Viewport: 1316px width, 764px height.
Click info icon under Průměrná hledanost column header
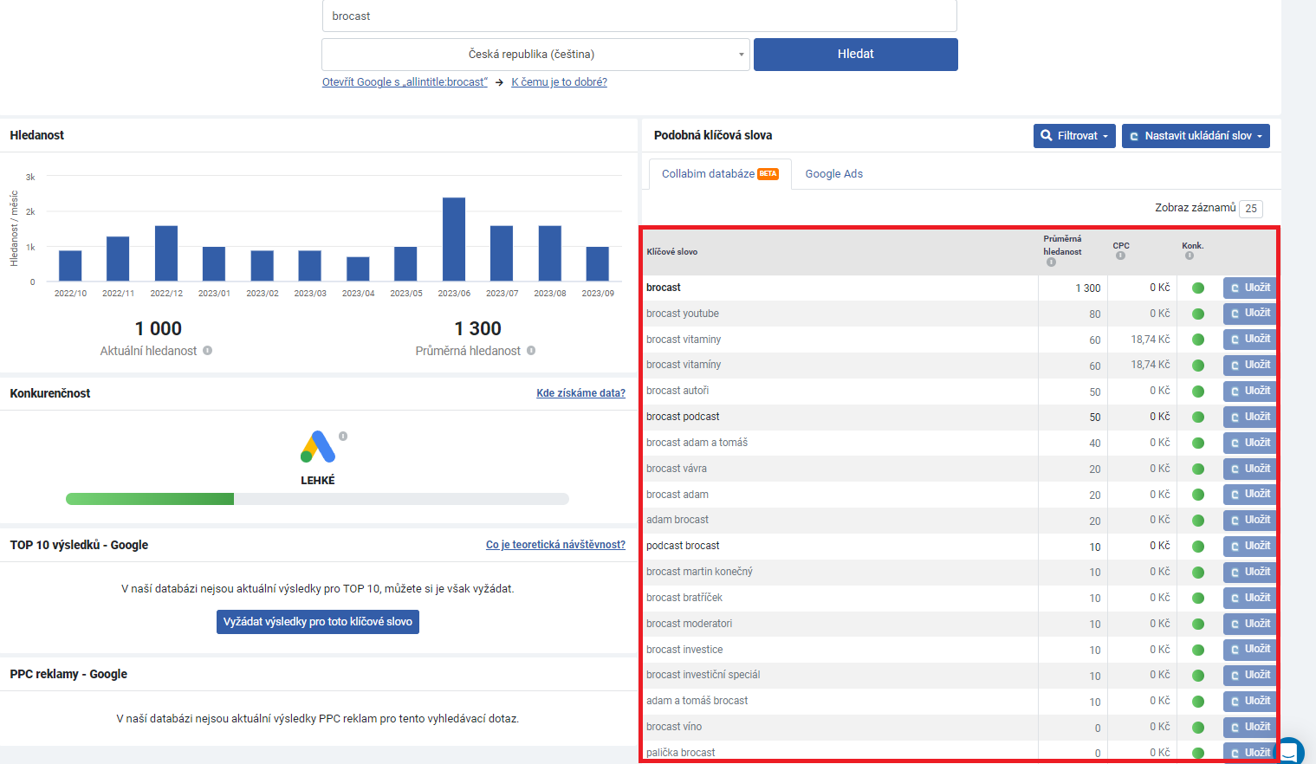[x=1051, y=262]
